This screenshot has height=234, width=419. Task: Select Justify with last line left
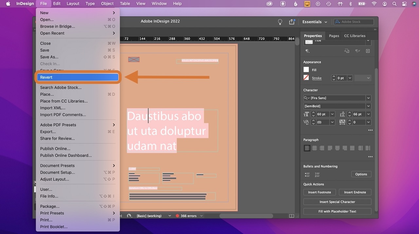pyautogui.click(x=330, y=148)
